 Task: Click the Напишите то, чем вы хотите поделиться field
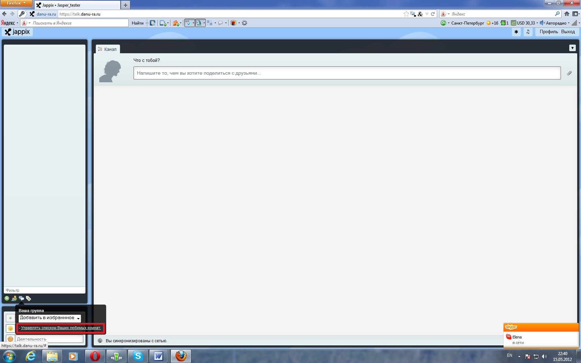click(347, 73)
